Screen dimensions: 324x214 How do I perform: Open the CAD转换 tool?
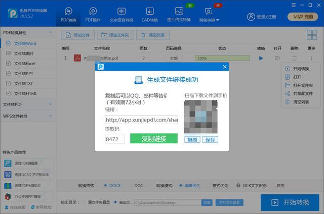pos(150,15)
